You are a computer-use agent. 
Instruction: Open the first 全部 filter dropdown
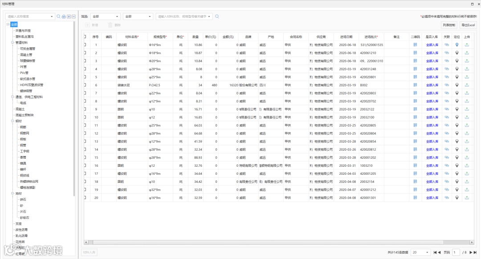105,16
